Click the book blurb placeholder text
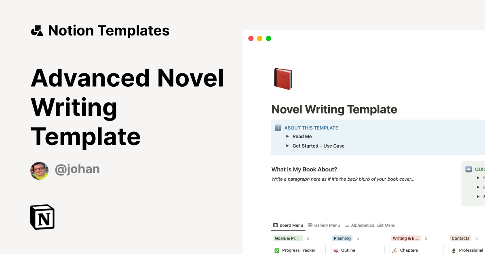Image resolution: width=485 pixels, height=254 pixels. point(343,179)
